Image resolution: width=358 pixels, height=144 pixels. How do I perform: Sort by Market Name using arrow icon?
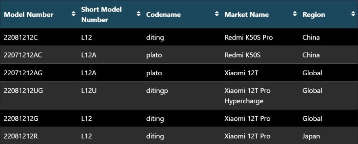point(295,14)
